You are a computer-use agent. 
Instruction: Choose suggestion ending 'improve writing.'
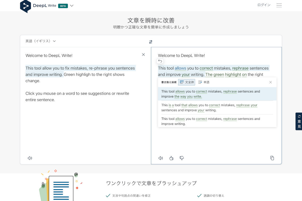pos(217,121)
